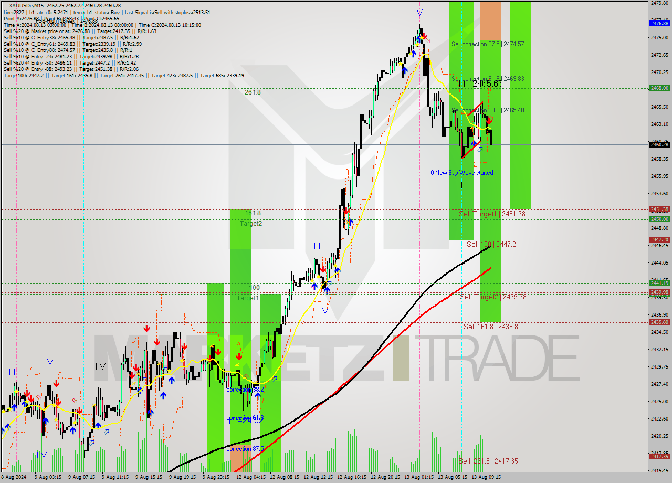Click the 2432.15 price scale value

tap(659, 349)
